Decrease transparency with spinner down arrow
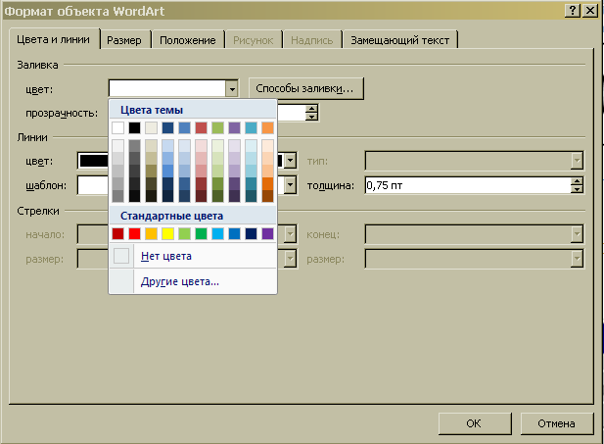 pos(311,117)
